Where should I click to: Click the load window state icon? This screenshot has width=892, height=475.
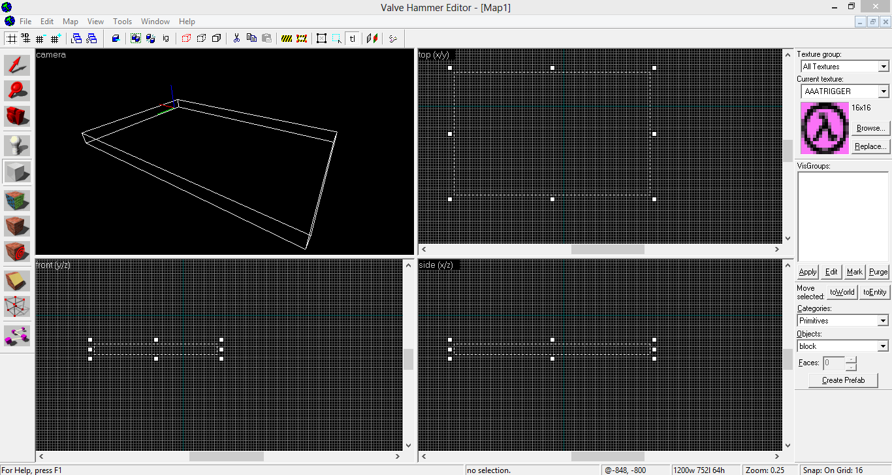pyautogui.click(x=76, y=39)
